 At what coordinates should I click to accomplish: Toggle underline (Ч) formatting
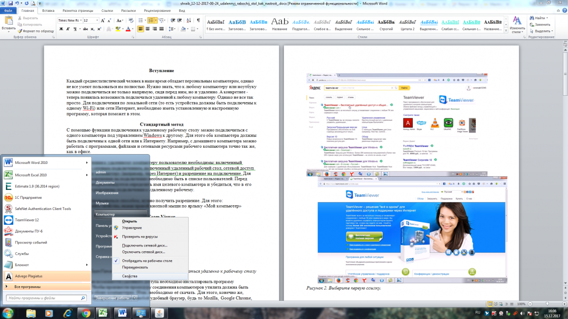coord(75,29)
